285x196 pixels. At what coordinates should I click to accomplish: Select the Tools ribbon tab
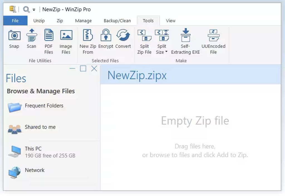(x=148, y=21)
